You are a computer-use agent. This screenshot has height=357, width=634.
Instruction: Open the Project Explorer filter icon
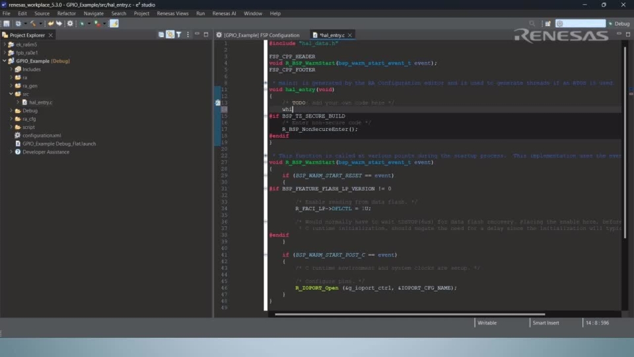click(x=179, y=35)
